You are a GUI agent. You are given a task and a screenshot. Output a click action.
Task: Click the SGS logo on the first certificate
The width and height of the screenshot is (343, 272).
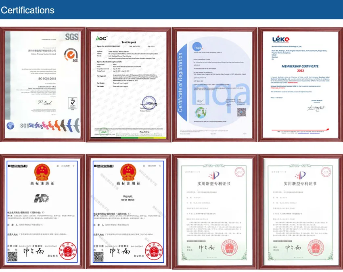point(72,37)
